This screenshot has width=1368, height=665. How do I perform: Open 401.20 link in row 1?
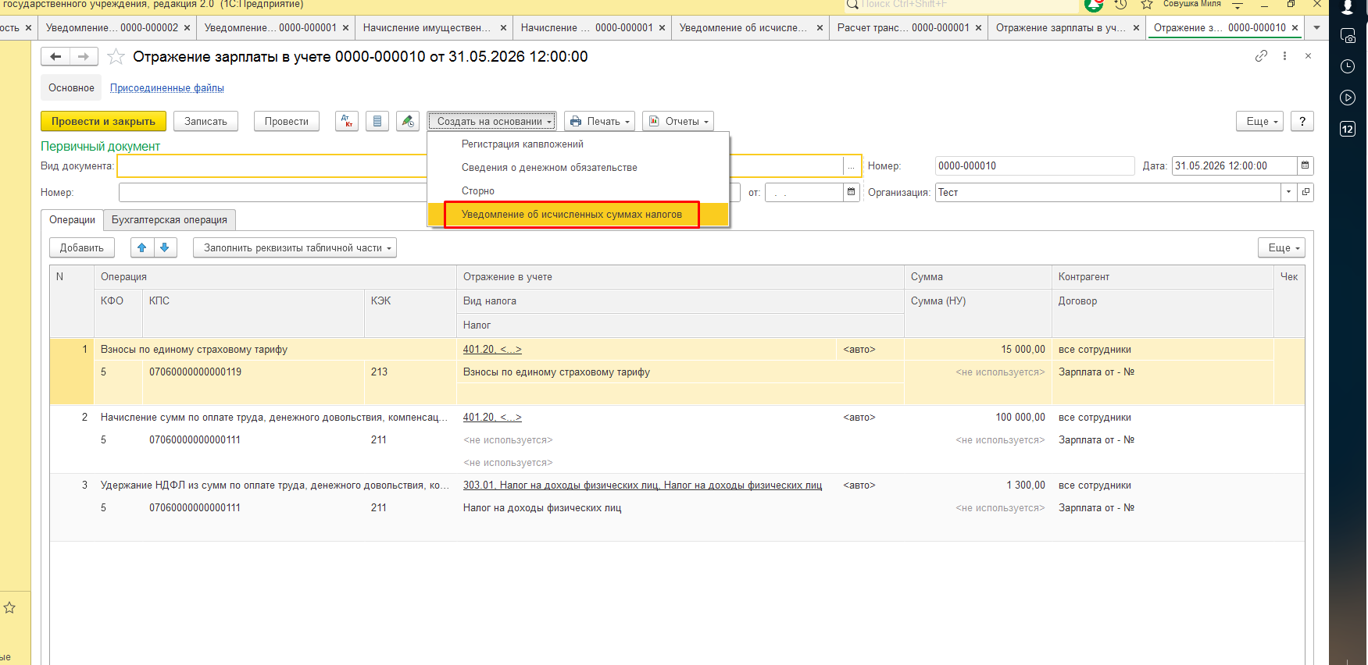492,350
